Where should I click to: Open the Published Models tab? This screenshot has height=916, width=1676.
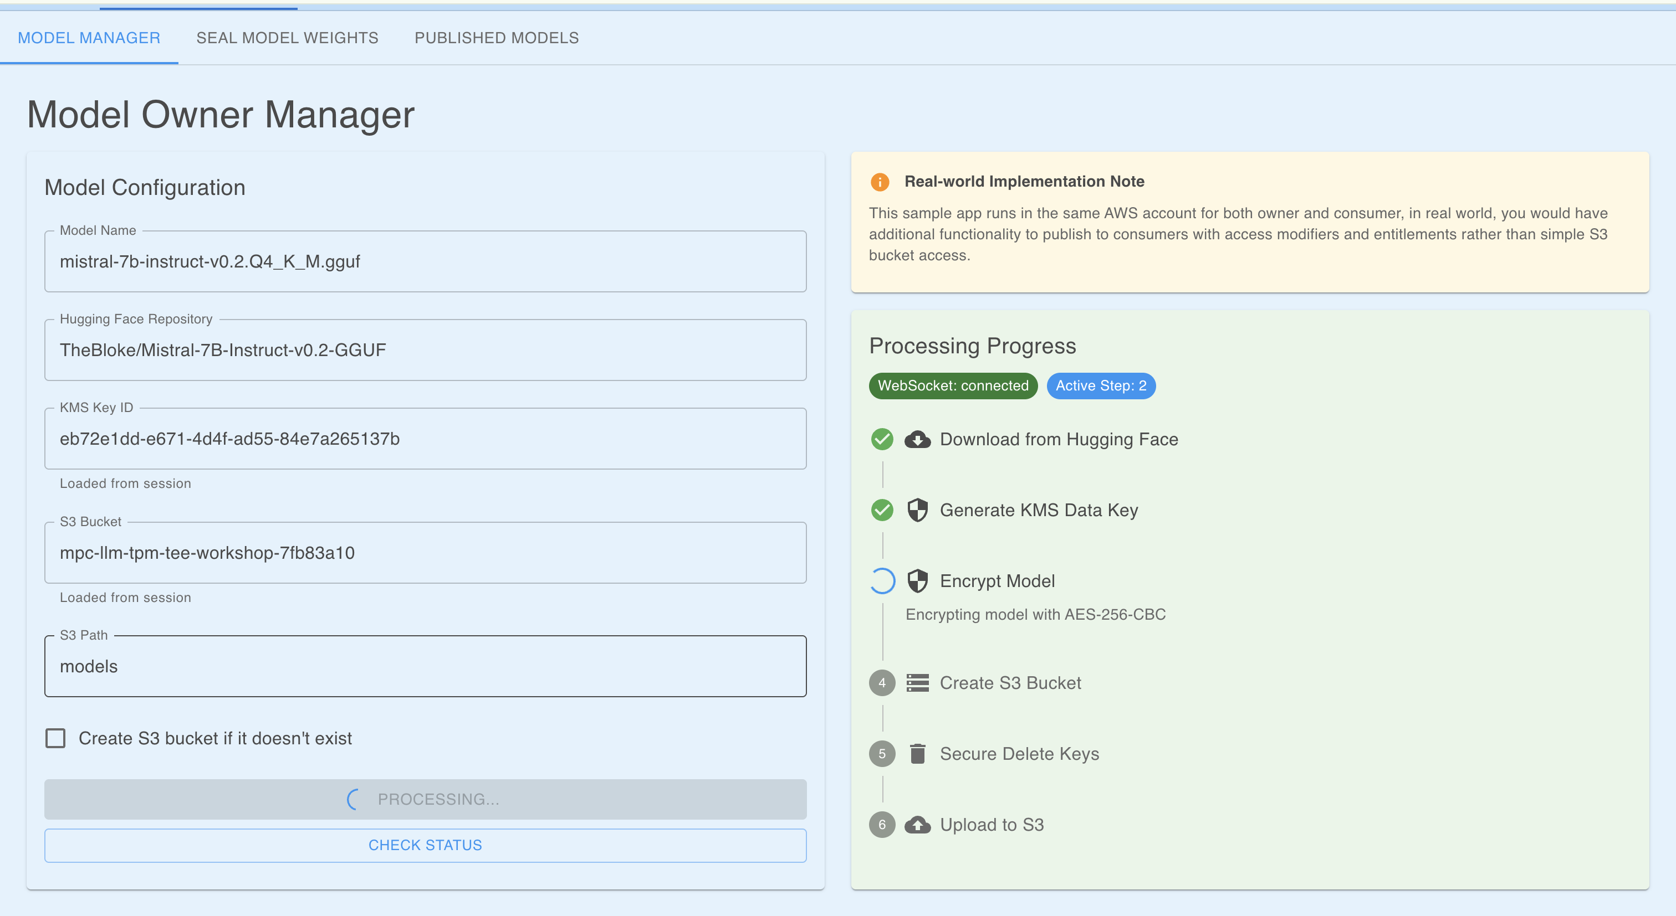497,38
